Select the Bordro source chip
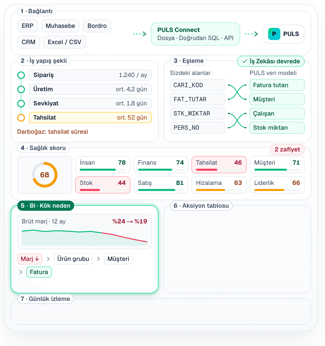The width and height of the screenshot is (325, 346). click(x=97, y=26)
